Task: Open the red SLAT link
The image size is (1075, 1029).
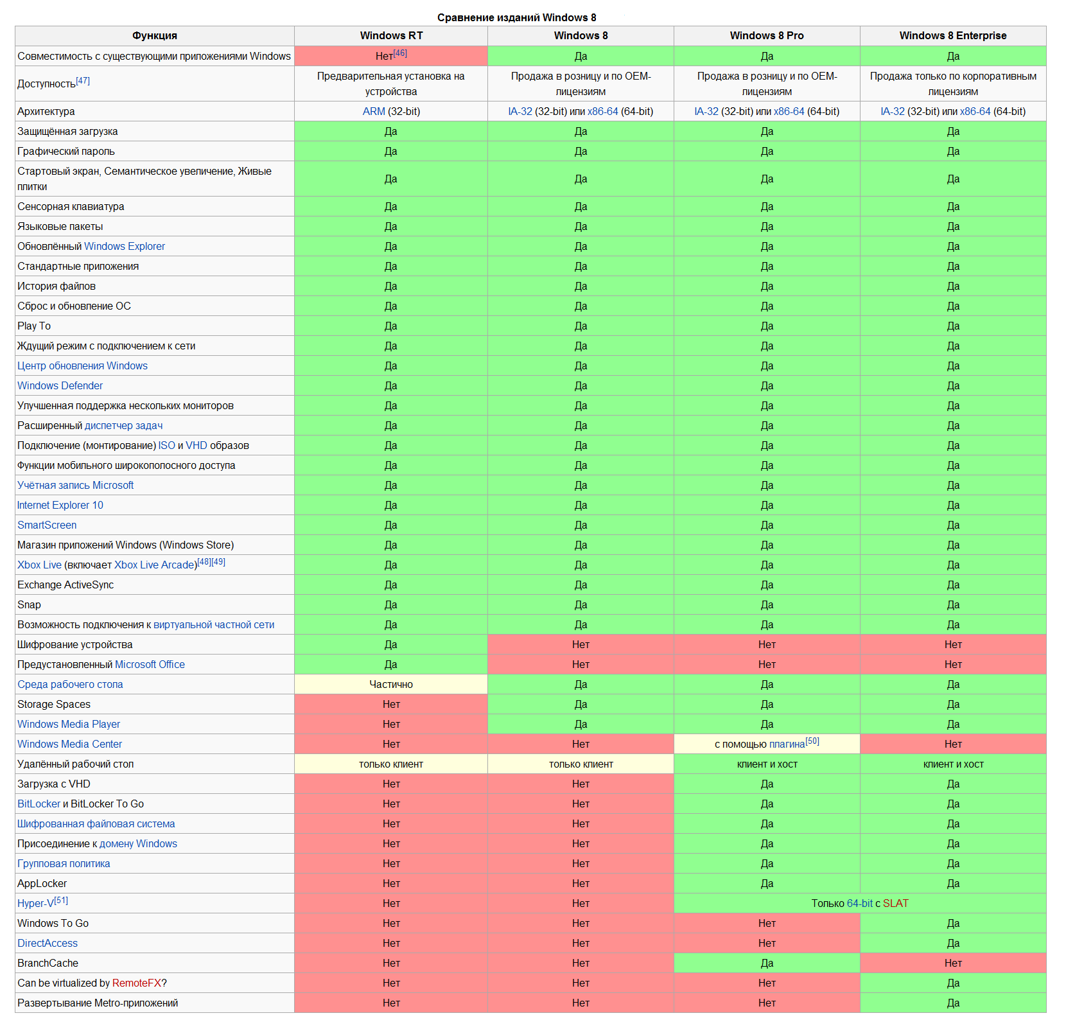Action: point(895,903)
